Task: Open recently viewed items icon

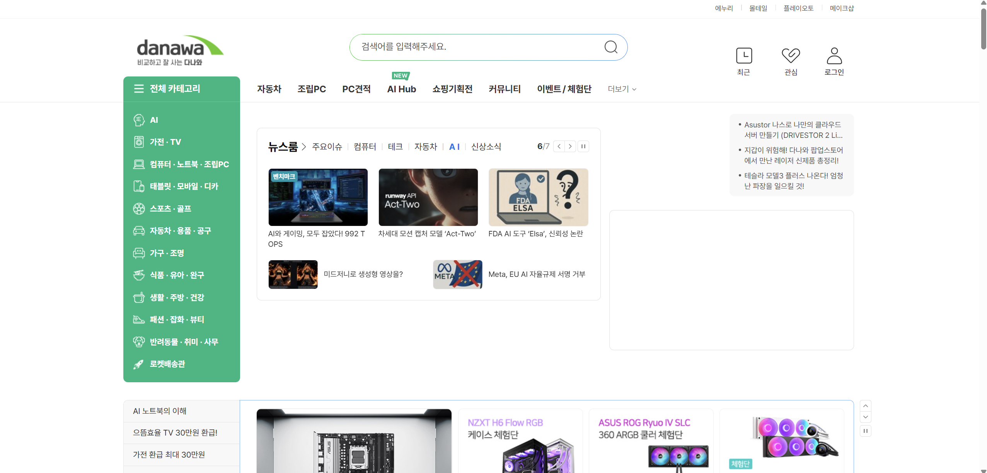Action: pyautogui.click(x=743, y=56)
